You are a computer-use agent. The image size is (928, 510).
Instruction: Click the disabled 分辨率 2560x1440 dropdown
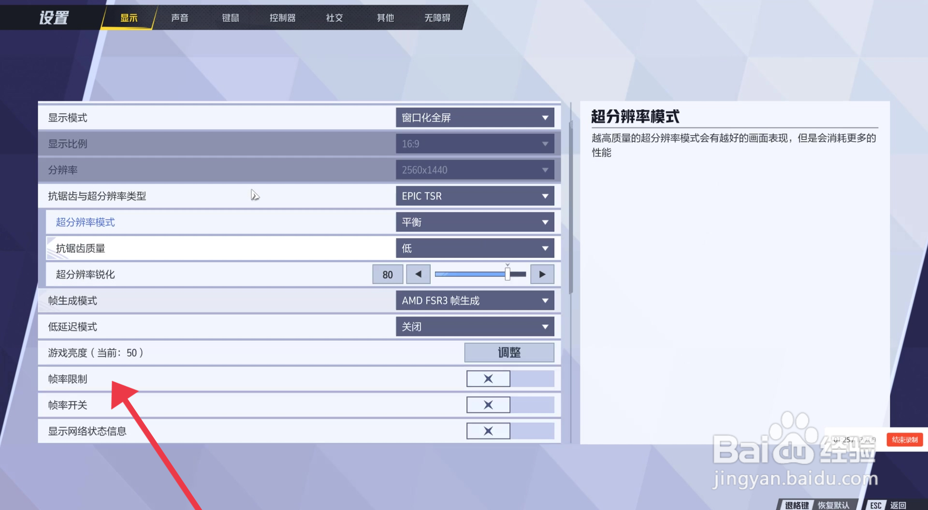tap(475, 170)
